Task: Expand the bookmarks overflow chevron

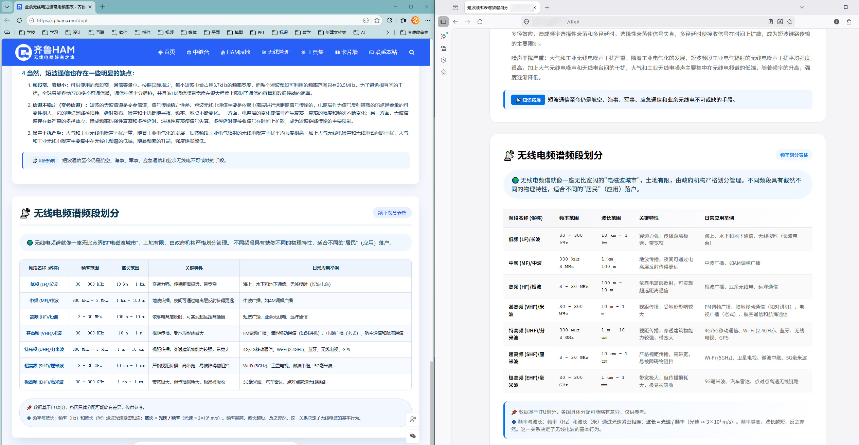Action: tap(388, 33)
